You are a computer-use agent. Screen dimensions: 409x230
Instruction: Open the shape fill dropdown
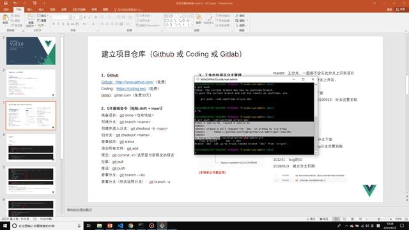222,15
